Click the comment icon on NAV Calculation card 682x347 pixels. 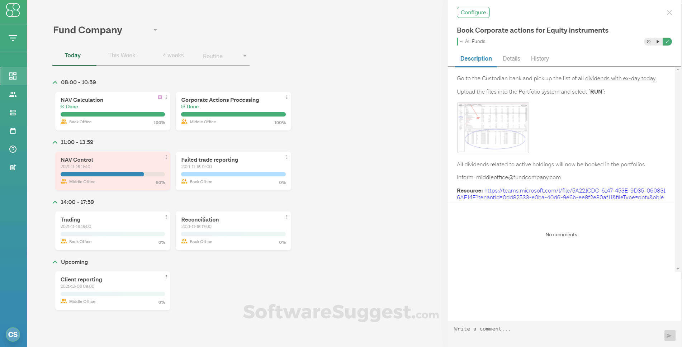click(160, 97)
